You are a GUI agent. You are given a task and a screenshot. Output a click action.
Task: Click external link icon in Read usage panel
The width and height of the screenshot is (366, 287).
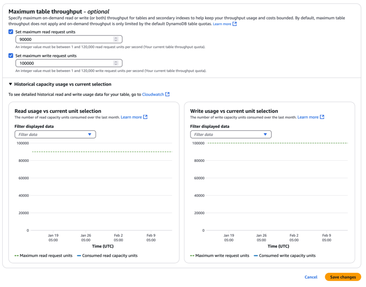(145, 117)
